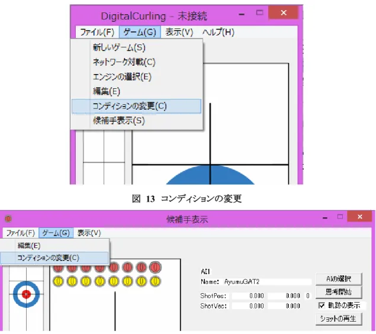The width and height of the screenshot is (376, 334).
Task: Click the first ShotVec value field
Action: [249, 306]
